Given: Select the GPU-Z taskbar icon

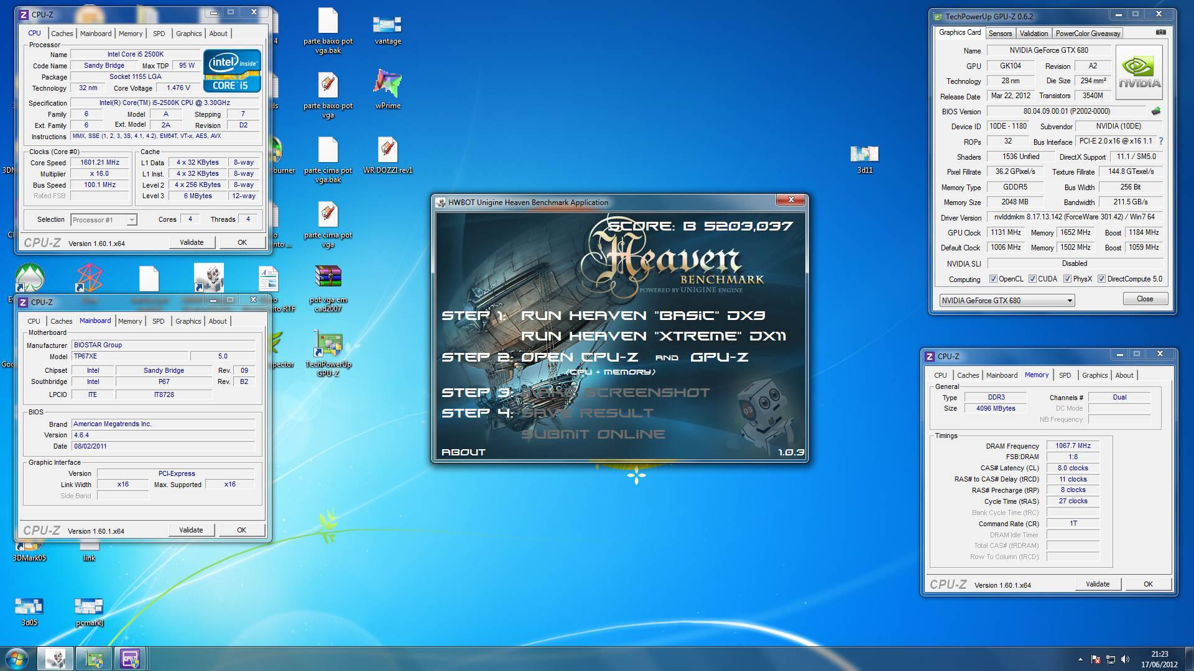Looking at the screenshot, I should [x=94, y=659].
